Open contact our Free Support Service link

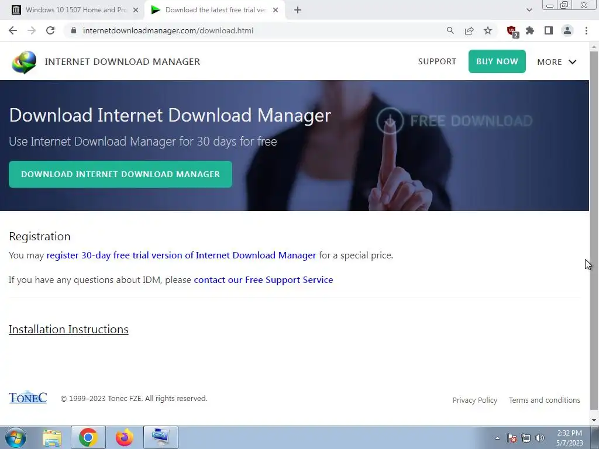click(x=263, y=280)
